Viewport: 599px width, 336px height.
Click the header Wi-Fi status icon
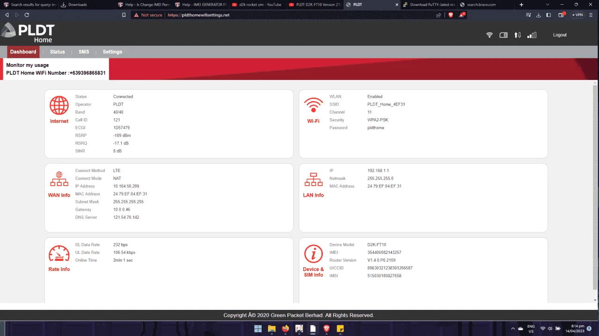point(489,35)
